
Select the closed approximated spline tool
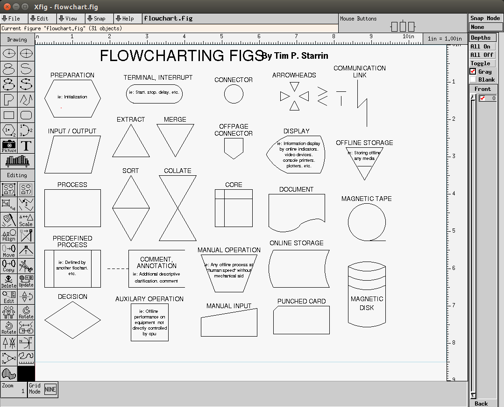9,69
